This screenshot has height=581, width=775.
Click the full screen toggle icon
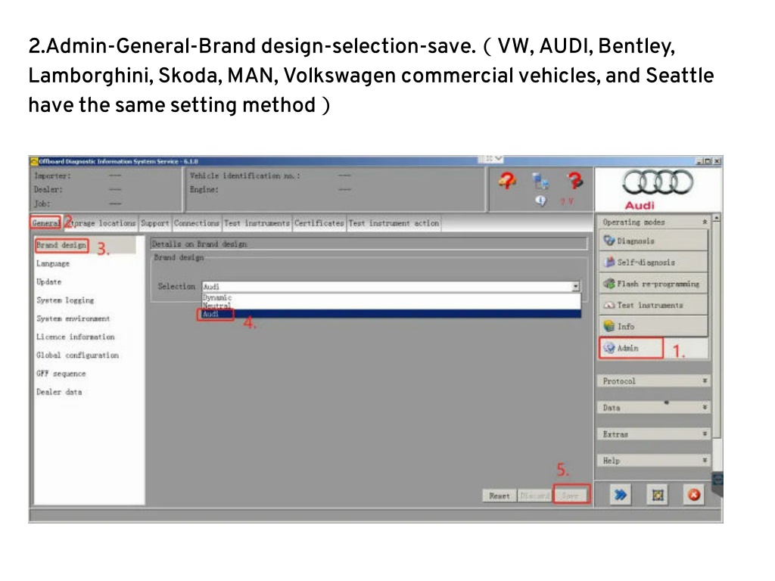click(x=658, y=495)
